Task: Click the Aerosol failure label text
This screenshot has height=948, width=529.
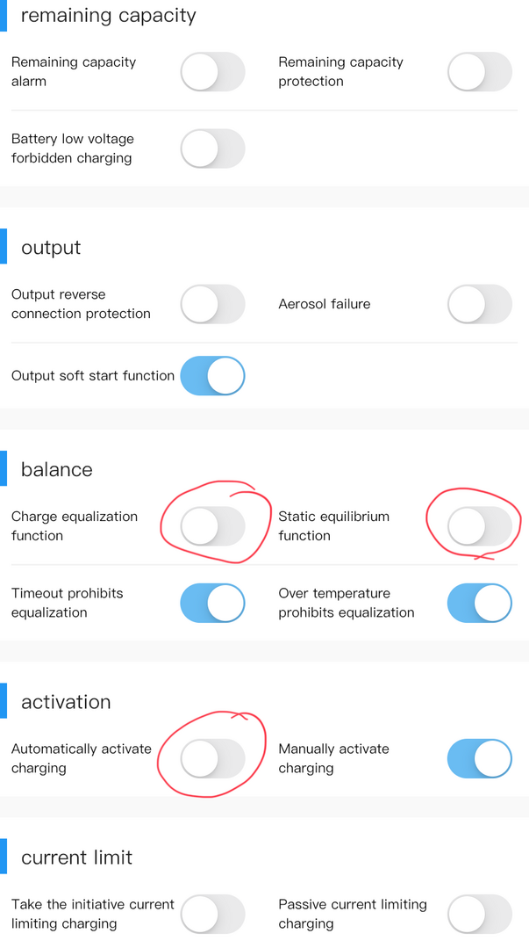Action: tap(325, 304)
